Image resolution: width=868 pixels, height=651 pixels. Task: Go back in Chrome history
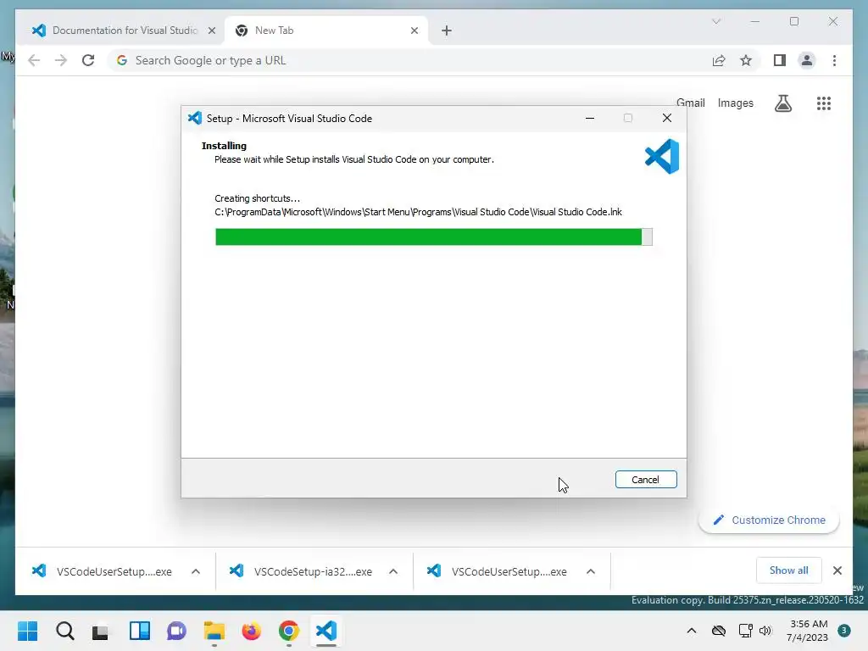(34, 60)
